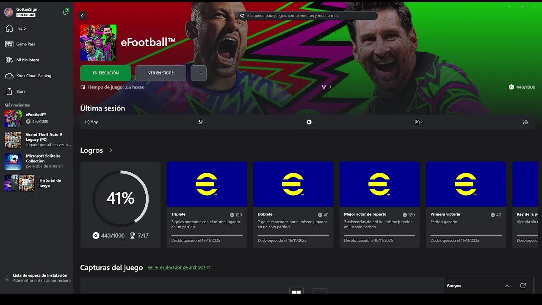The image size is (542, 305).
Task: Click last session players icon
Action: pyautogui.click(x=525, y=122)
